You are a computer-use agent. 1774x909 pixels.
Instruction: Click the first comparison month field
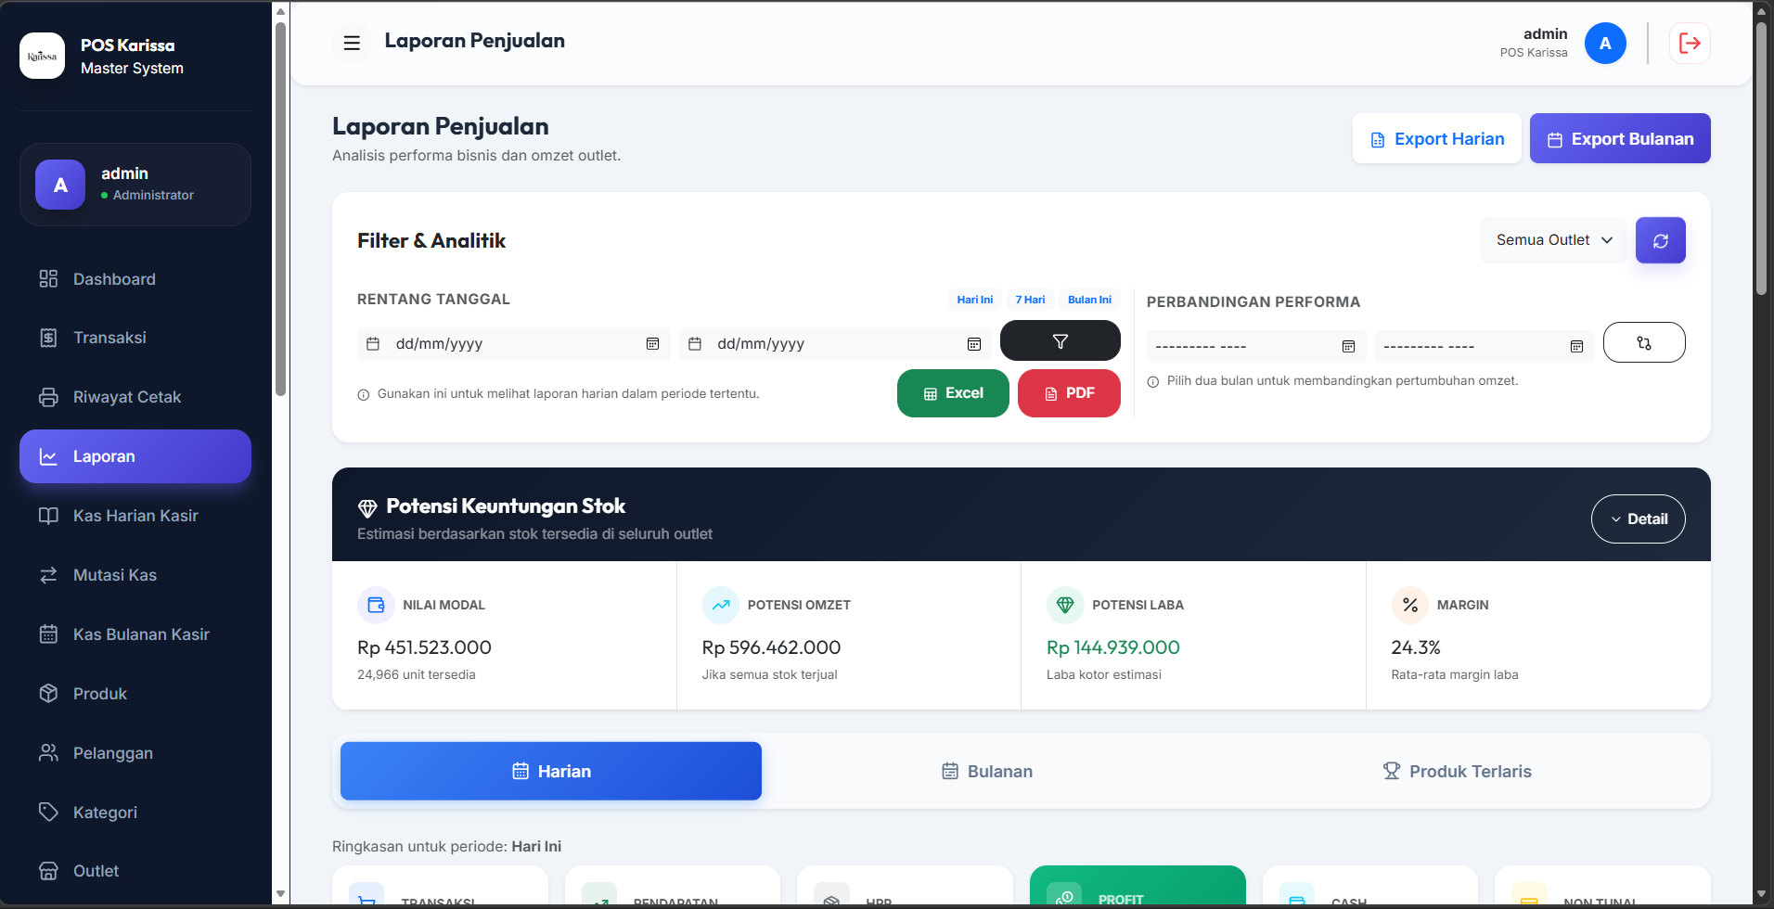tap(1256, 346)
